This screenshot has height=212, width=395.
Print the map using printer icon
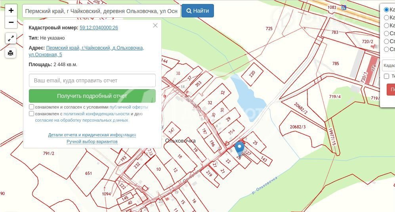pyautogui.click(x=11, y=52)
